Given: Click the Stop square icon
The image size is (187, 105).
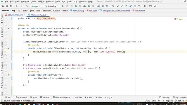Looking at the screenshot, I should click(93, 6).
